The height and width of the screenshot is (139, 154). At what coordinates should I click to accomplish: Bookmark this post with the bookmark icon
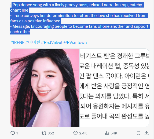click(138, 133)
